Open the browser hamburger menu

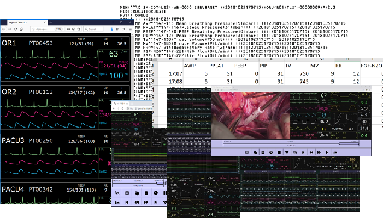[131, 29]
